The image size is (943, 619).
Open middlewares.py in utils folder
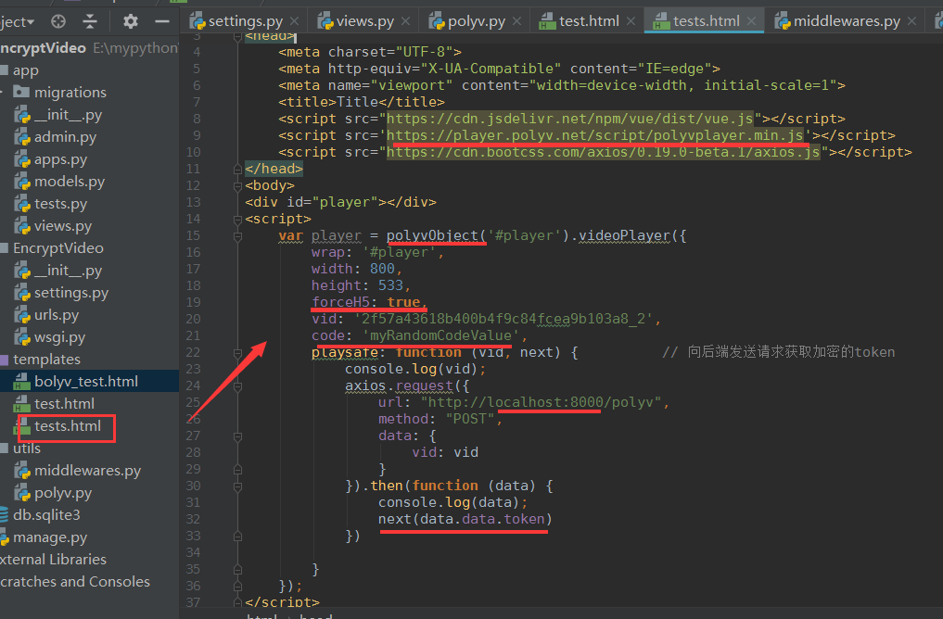[x=87, y=471]
